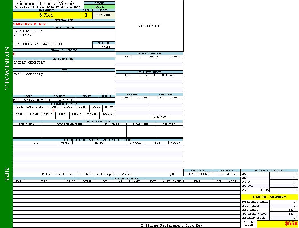Screen dimensions: 299x228
Task: Select deeded owner name SAUNDERS M GUY
Action: [x=30, y=24]
